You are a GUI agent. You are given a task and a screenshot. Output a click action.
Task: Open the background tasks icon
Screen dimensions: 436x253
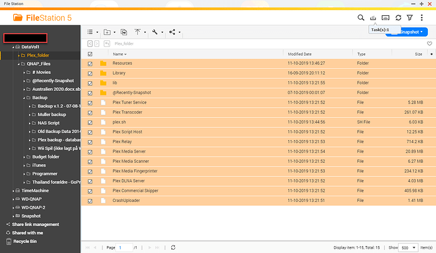[373, 18]
